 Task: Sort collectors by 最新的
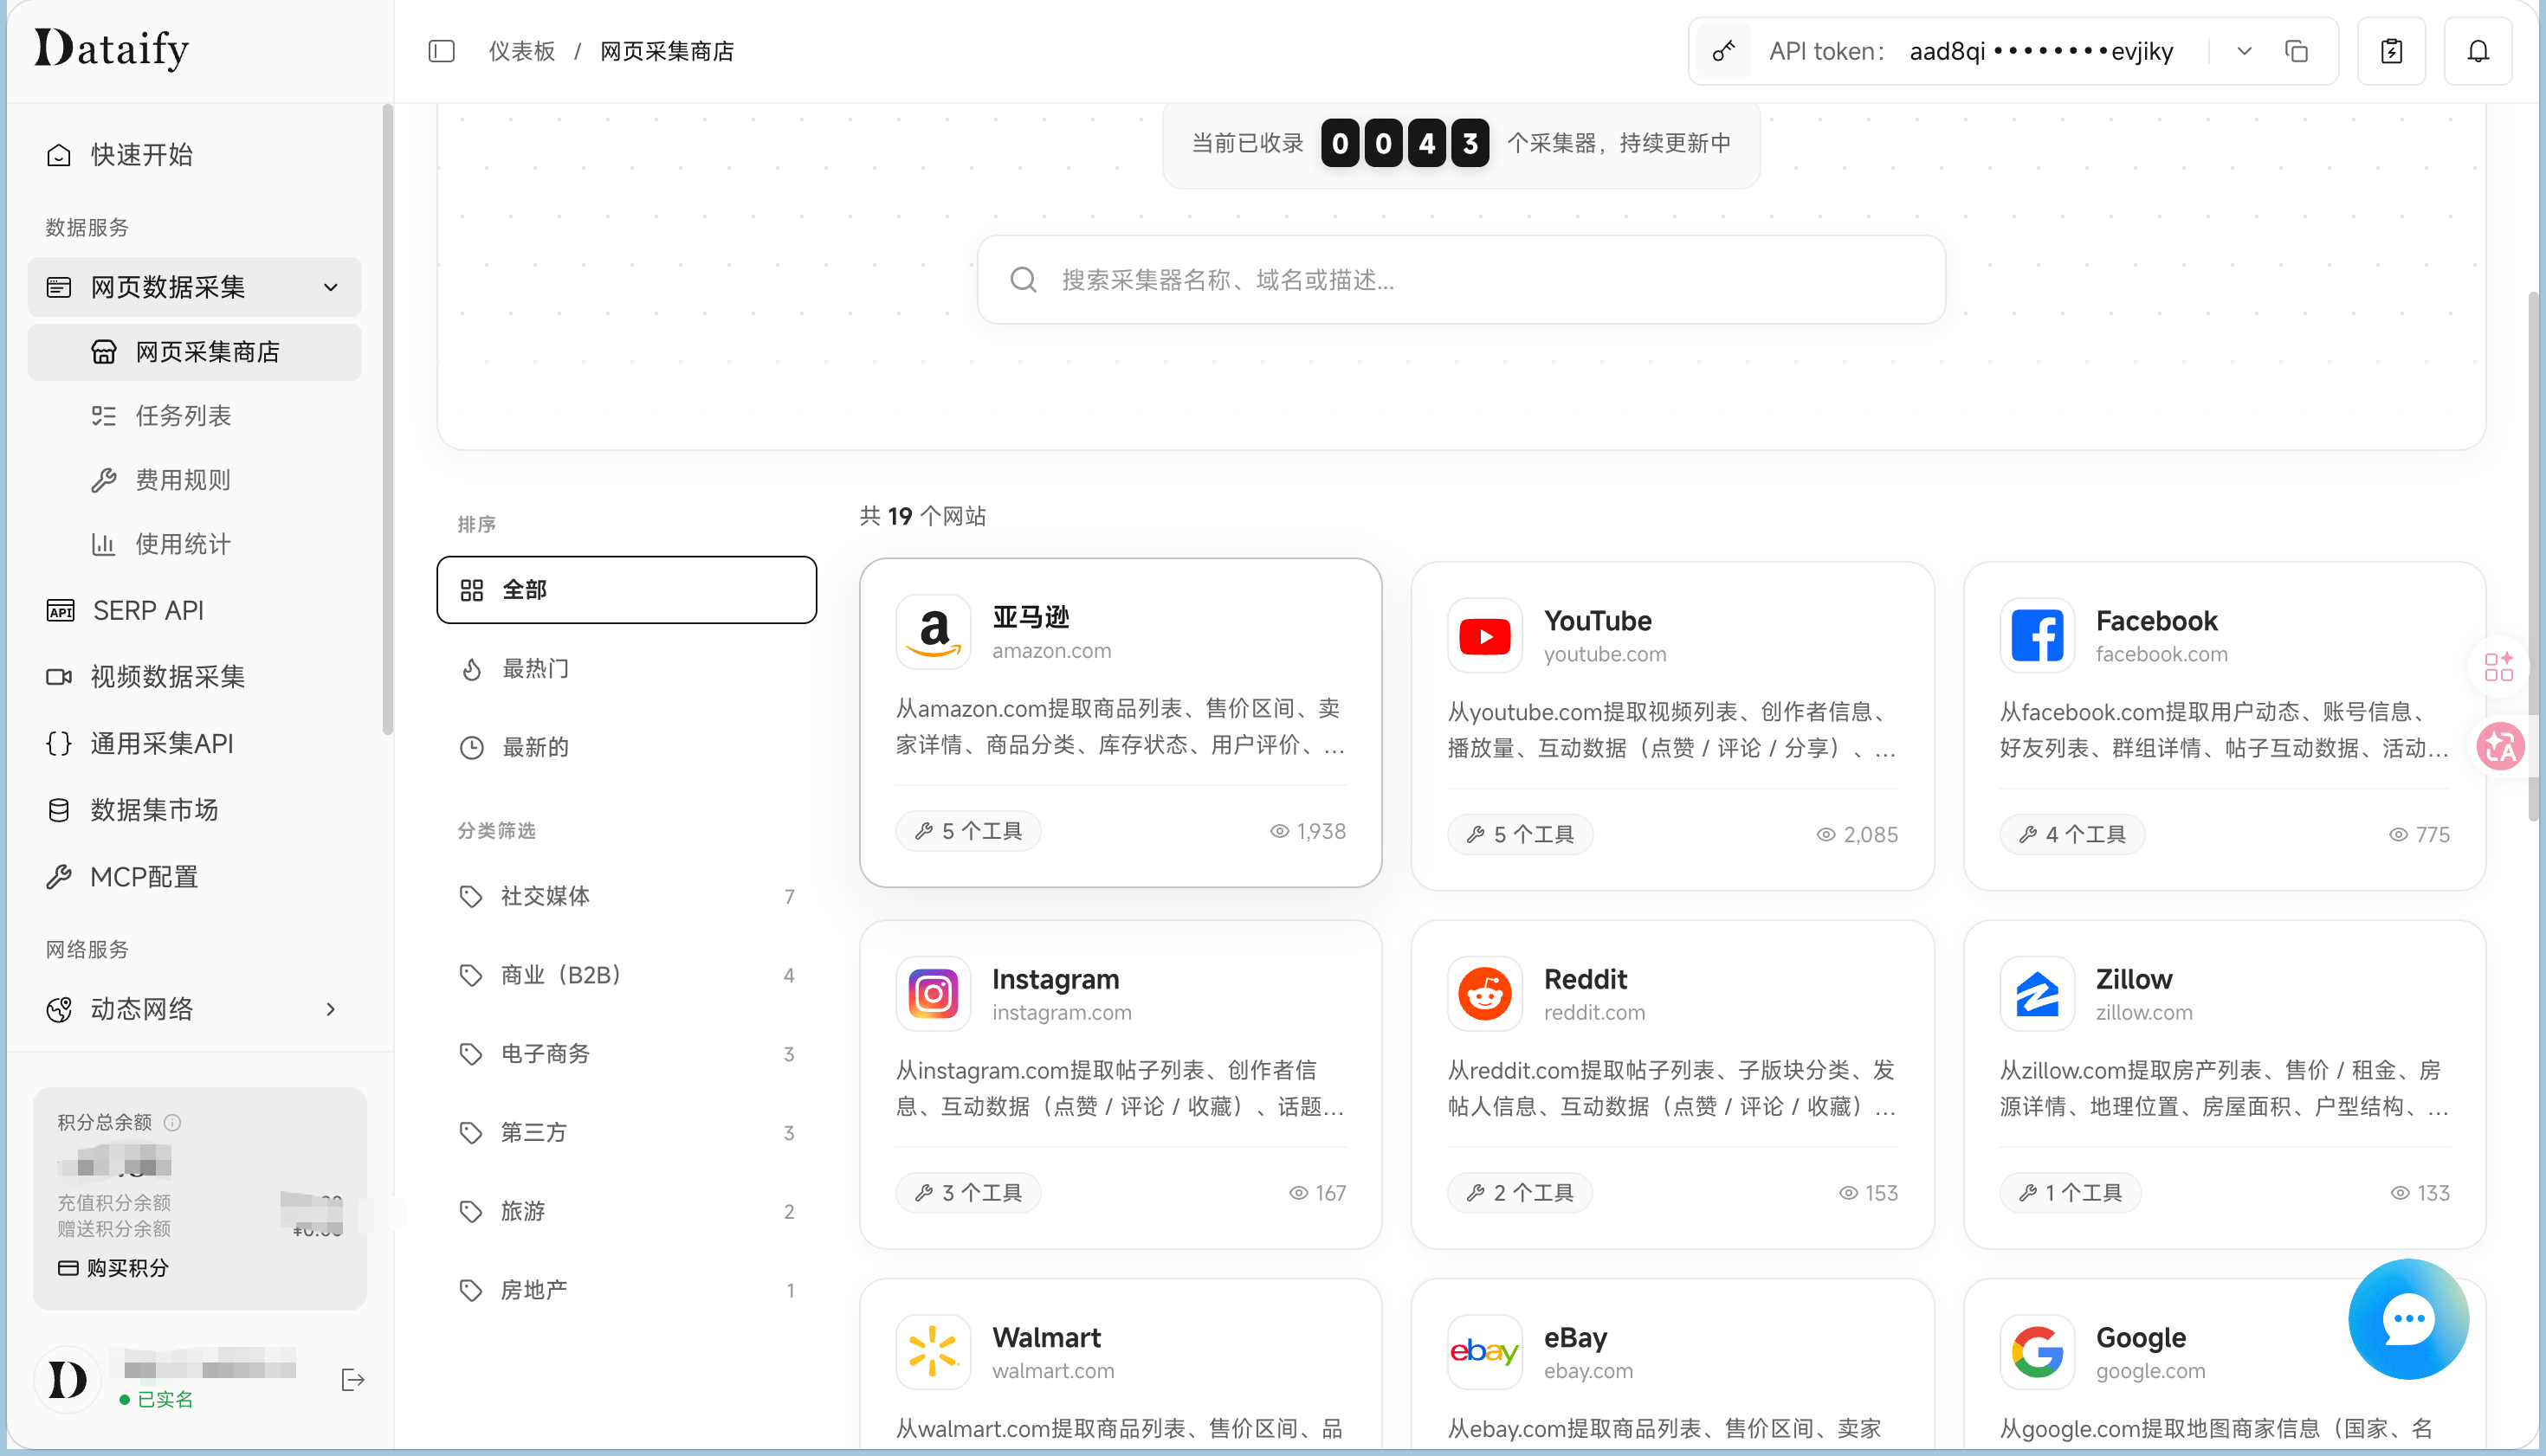(x=626, y=748)
